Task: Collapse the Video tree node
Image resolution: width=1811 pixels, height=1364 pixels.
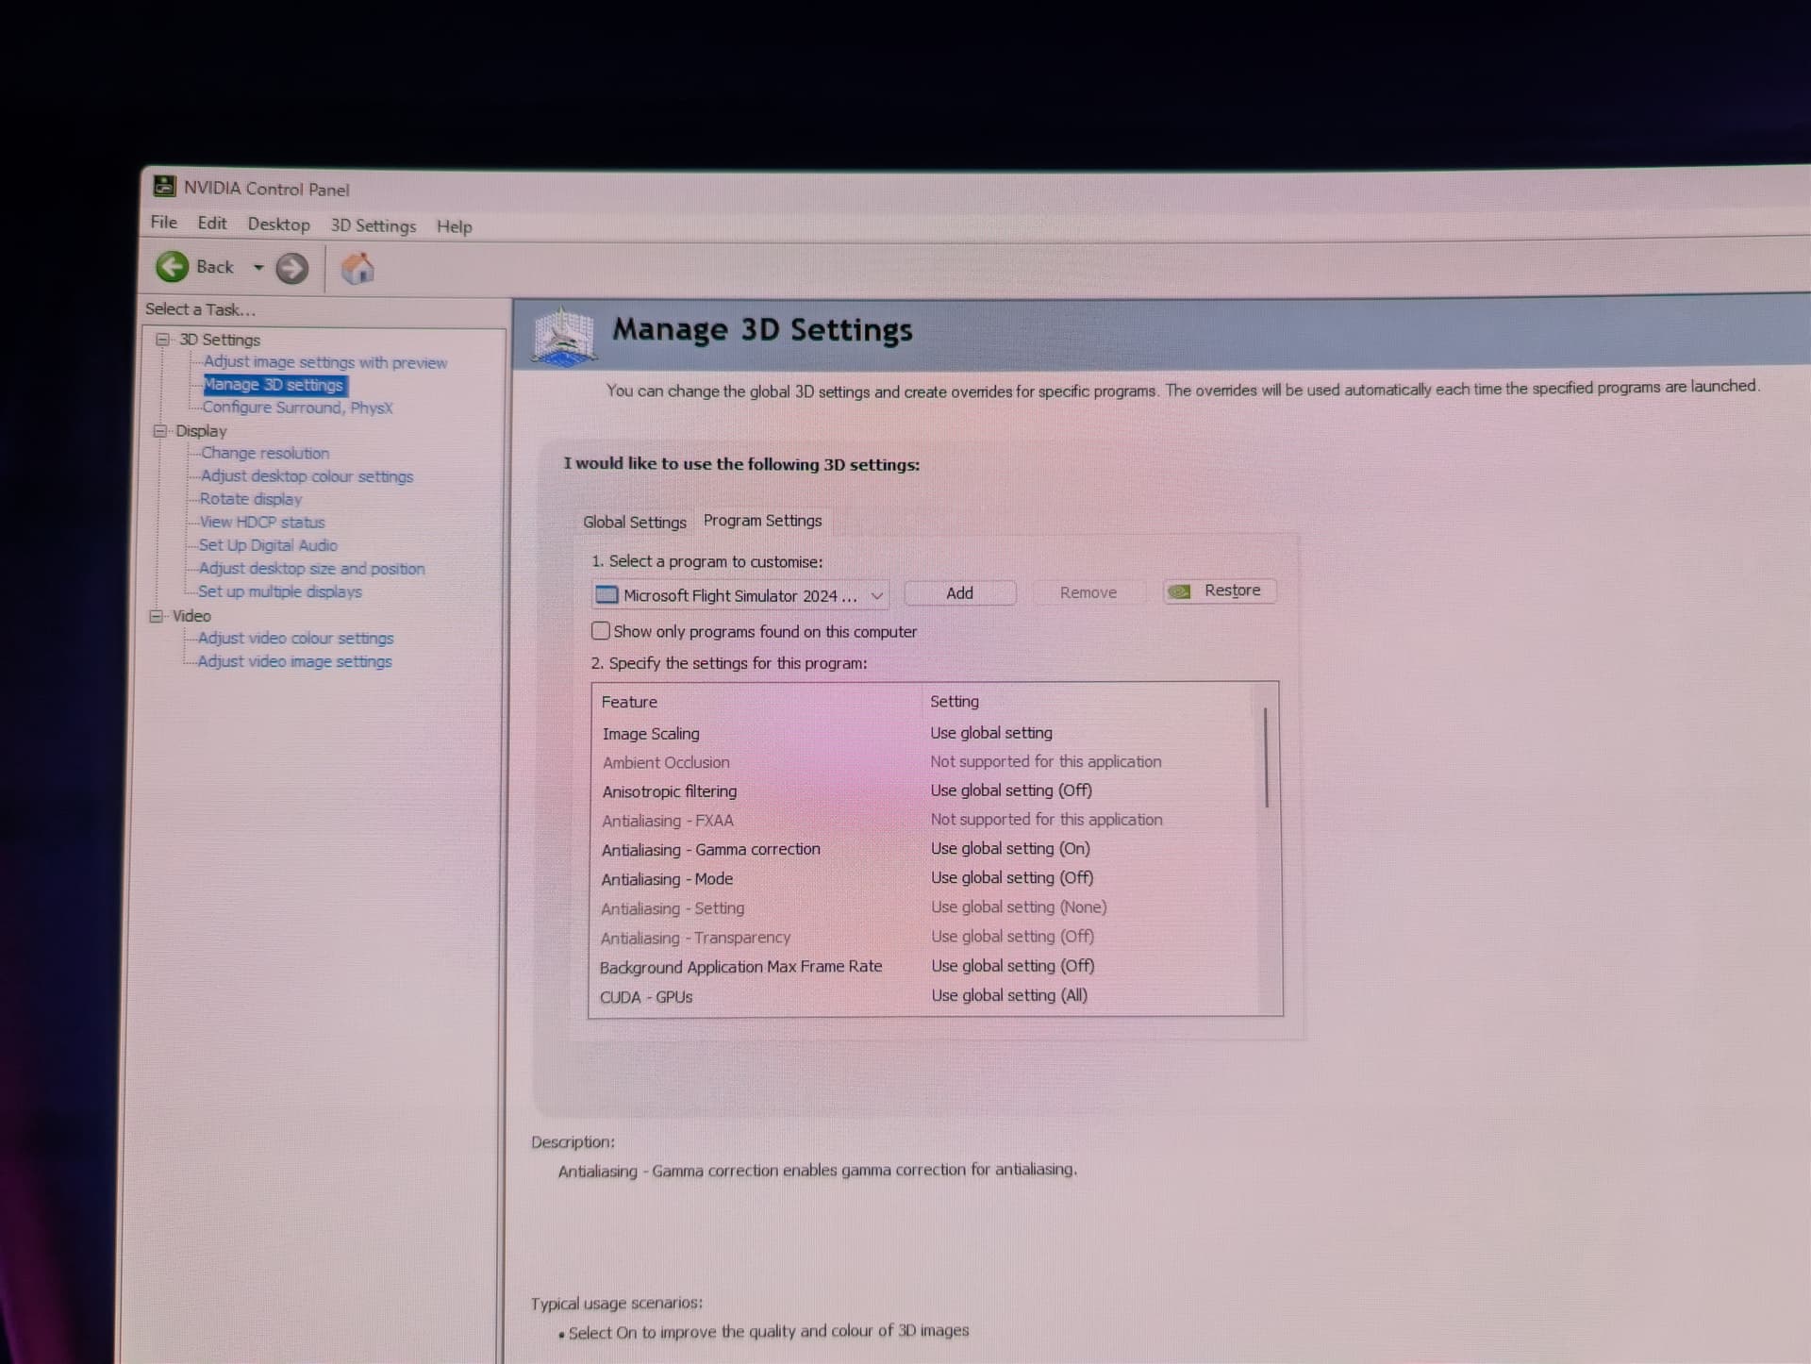Action: [x=157, y=616]
